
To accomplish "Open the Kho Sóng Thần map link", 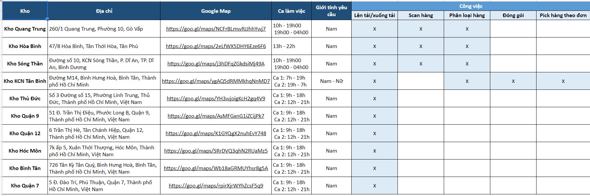I will pyautogui.click(x=216, y=64).
